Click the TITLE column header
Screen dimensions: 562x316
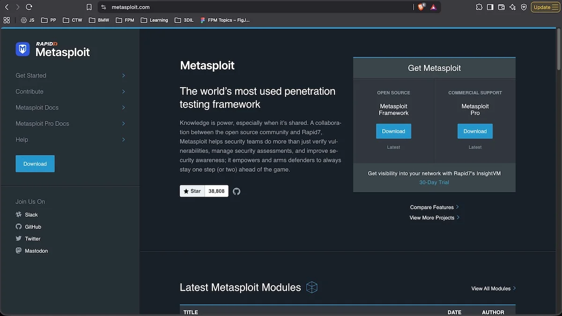click(x=191, y=312)
